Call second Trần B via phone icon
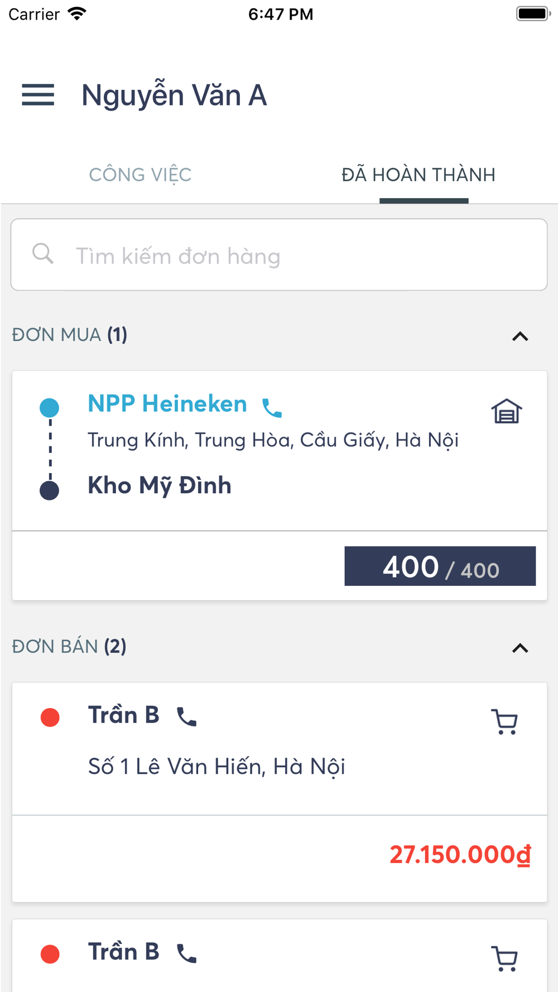 [x=186, y=953]
